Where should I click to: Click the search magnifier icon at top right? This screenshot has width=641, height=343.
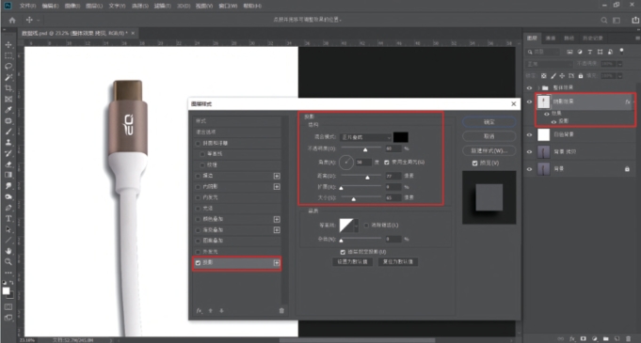coord(603,20)
